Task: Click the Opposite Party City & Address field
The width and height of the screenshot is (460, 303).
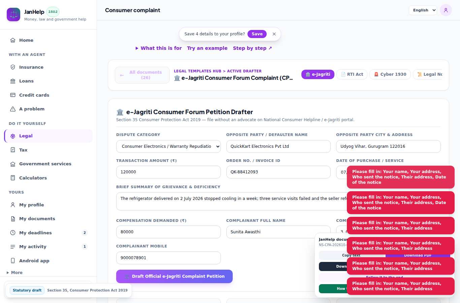Action: pos(388,146)
